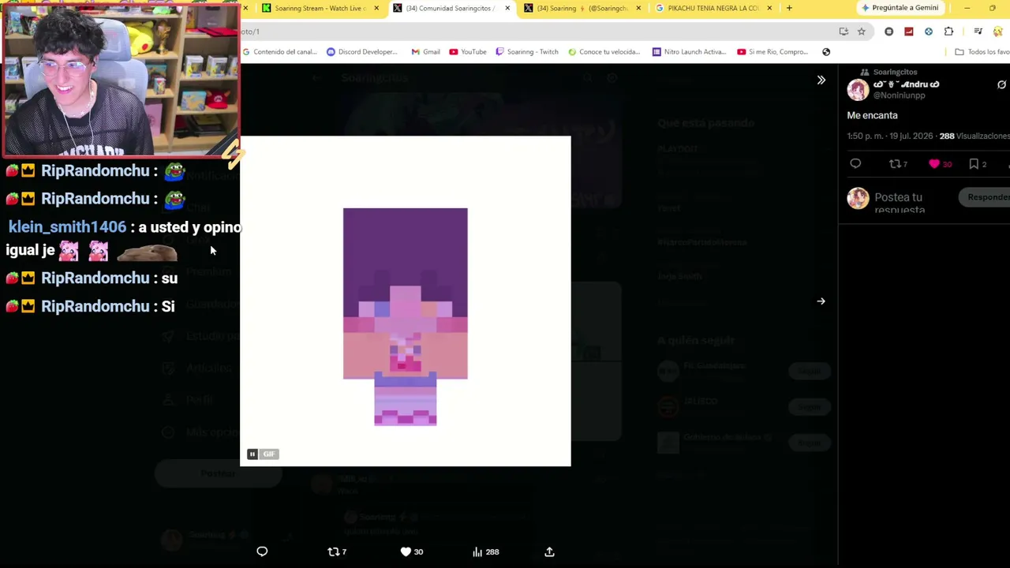
Task: Click RipRandomchu's 'Si' chat message
Action: pos(90,306)
